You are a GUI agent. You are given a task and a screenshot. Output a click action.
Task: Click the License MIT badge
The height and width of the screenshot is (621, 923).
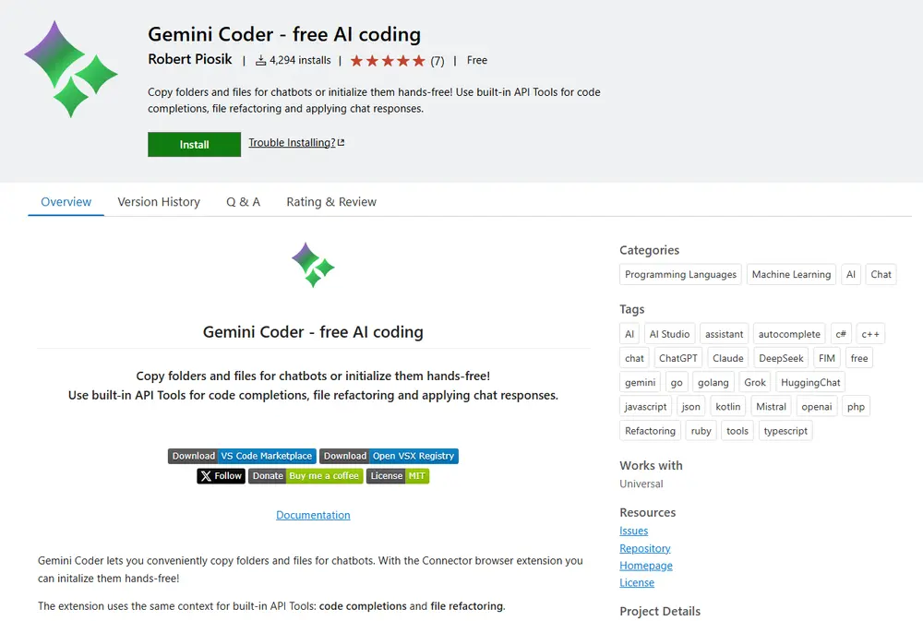coord(397,475)
